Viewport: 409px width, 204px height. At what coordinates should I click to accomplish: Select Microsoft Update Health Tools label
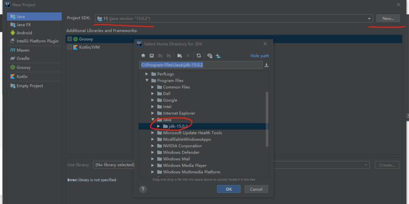click(x=193, y=133)
